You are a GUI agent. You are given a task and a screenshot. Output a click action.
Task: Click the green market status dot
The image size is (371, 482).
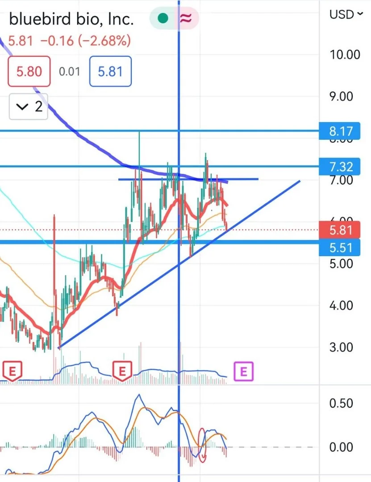click(163, 19)
